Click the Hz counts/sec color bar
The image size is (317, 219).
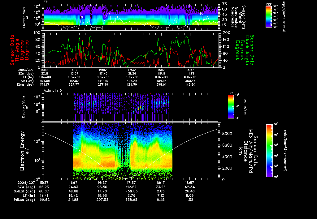231,106
